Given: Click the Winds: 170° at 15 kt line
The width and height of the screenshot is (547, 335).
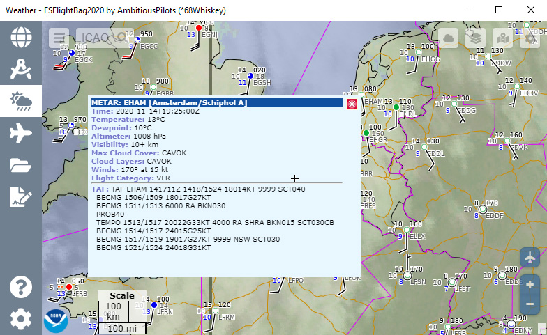Looking at the screenshot, I should (x=130, y=170).
